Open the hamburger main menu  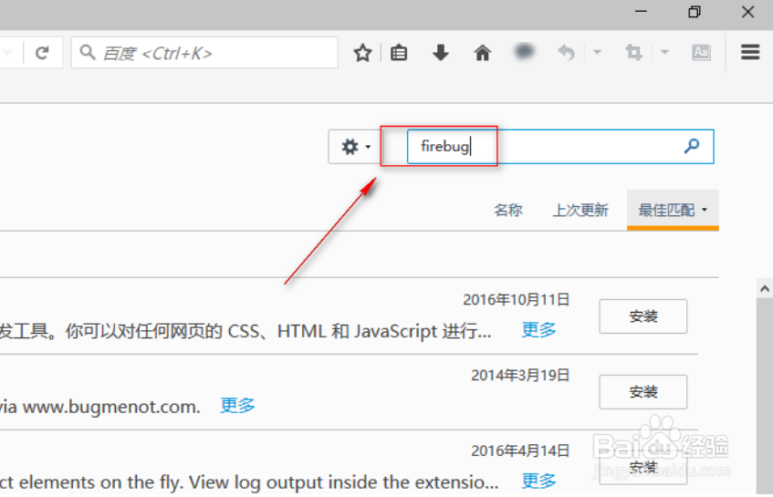(750, 52)
